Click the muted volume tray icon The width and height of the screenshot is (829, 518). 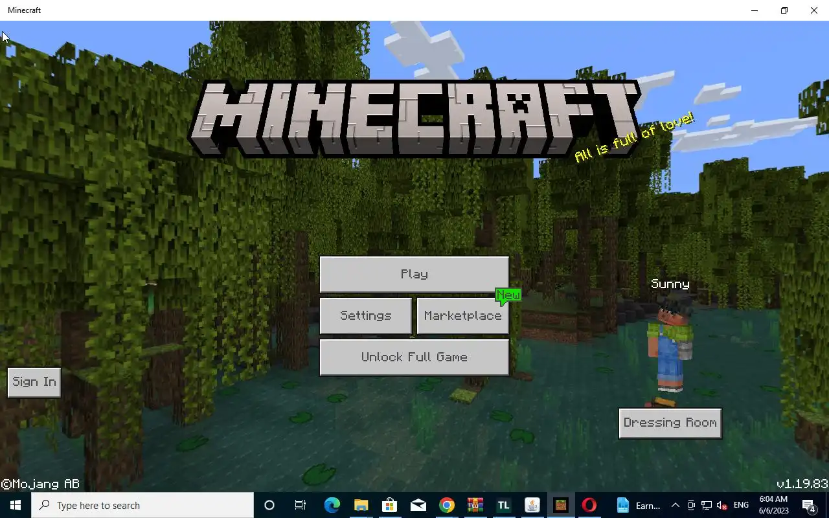[x=722, y=505]
